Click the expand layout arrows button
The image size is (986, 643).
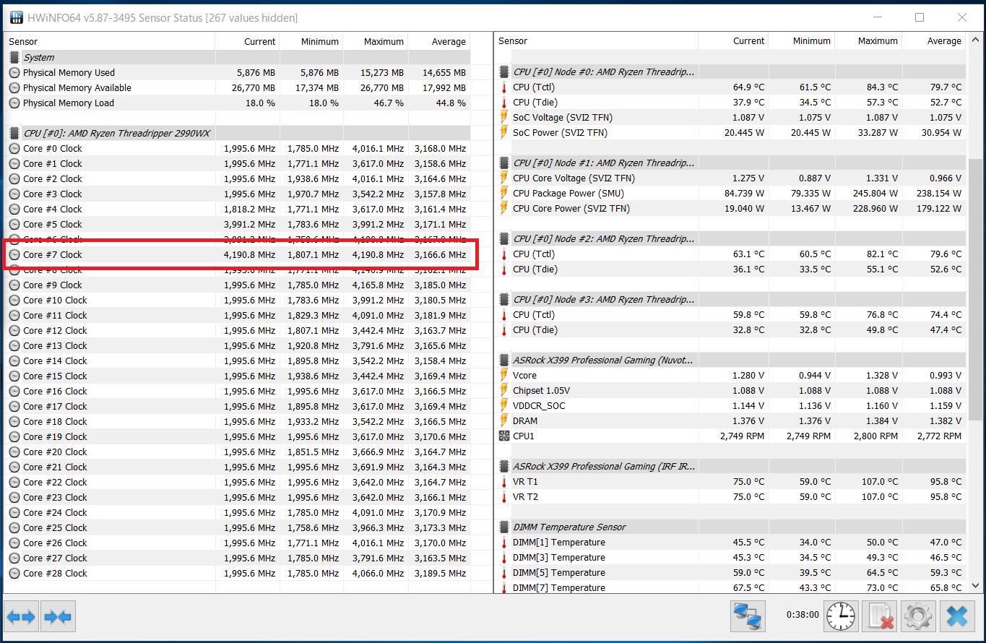click(x=21, y=617)
